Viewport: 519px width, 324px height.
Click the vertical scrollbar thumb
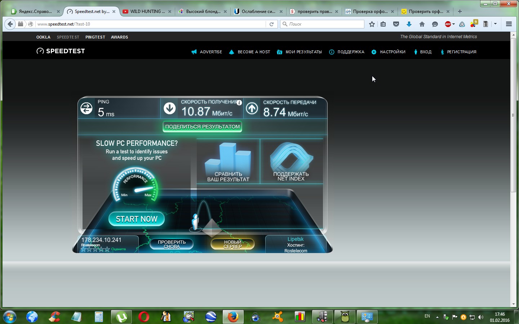(514, 115)
